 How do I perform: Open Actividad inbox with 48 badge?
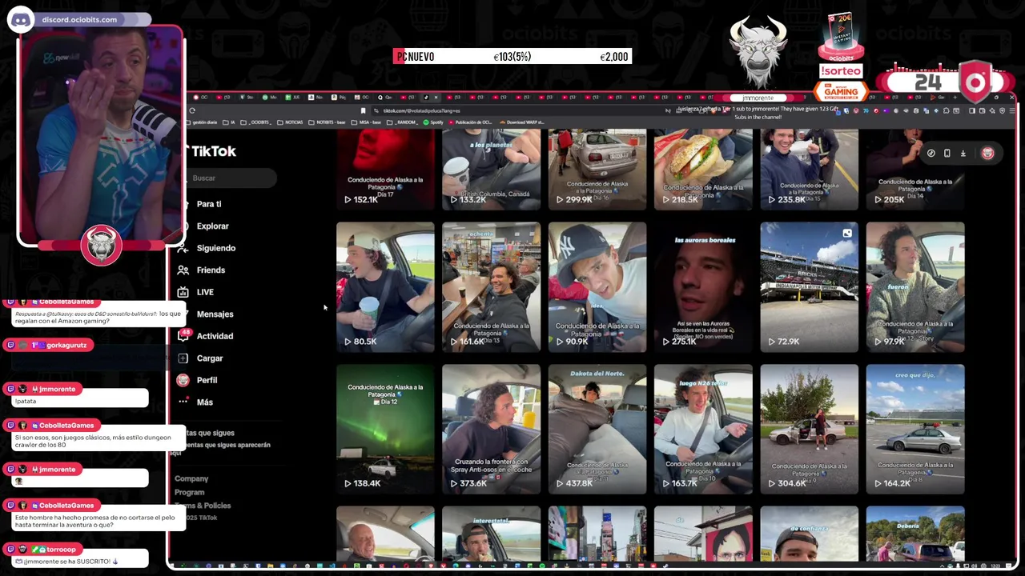pyautogui.click(x=183, y=336)
